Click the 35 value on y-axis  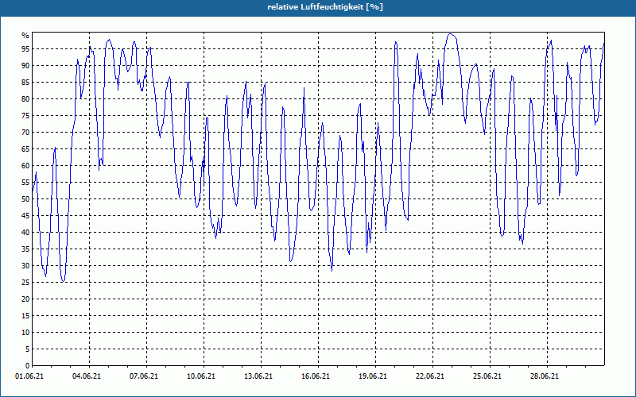25,249
